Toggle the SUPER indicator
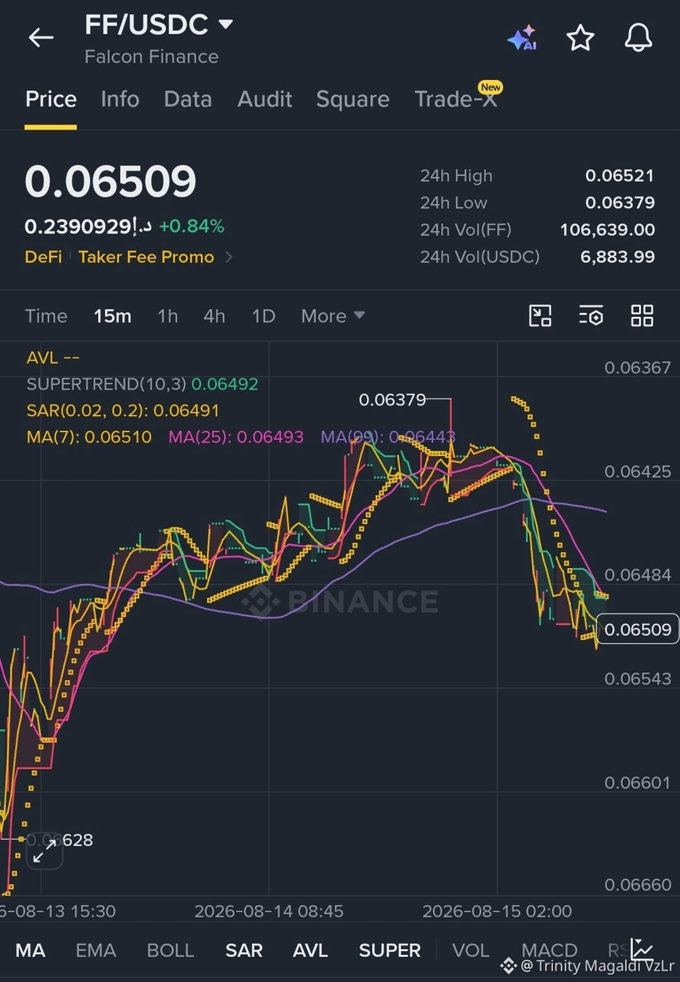The image size is (680, 982). tap(389, 950)
